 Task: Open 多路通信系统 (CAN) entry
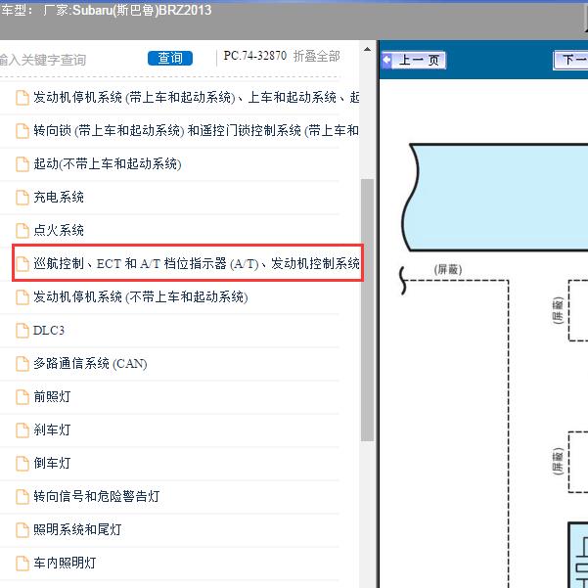click(90, 363)
